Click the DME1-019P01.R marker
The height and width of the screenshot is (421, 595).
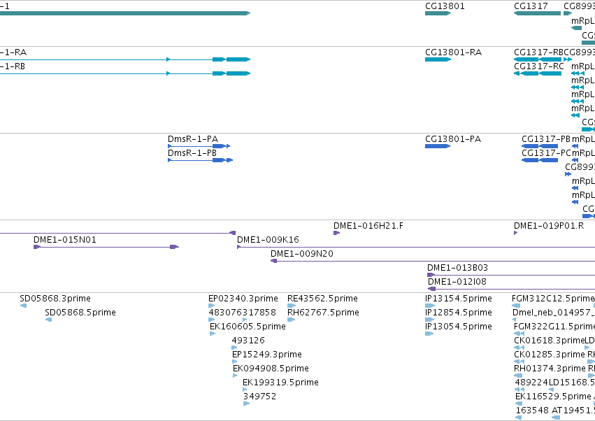click(516, 233)
